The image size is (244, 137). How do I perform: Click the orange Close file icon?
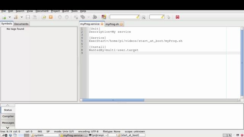pyautogui.click(x=51, y=17)
